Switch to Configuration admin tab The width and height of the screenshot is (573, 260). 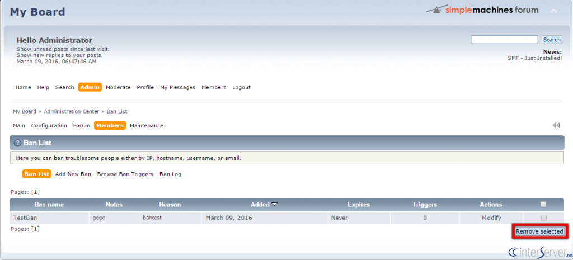pos(49,125)
